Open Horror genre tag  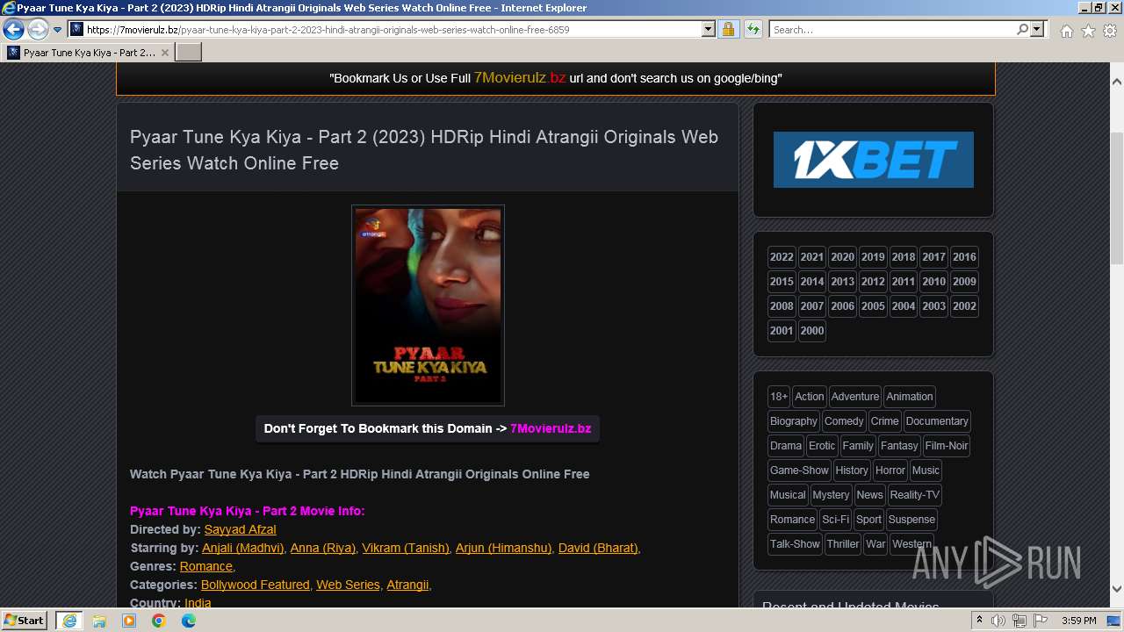890,470
